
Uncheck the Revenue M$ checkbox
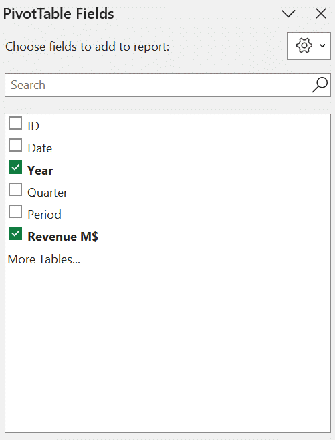[15, 234]
